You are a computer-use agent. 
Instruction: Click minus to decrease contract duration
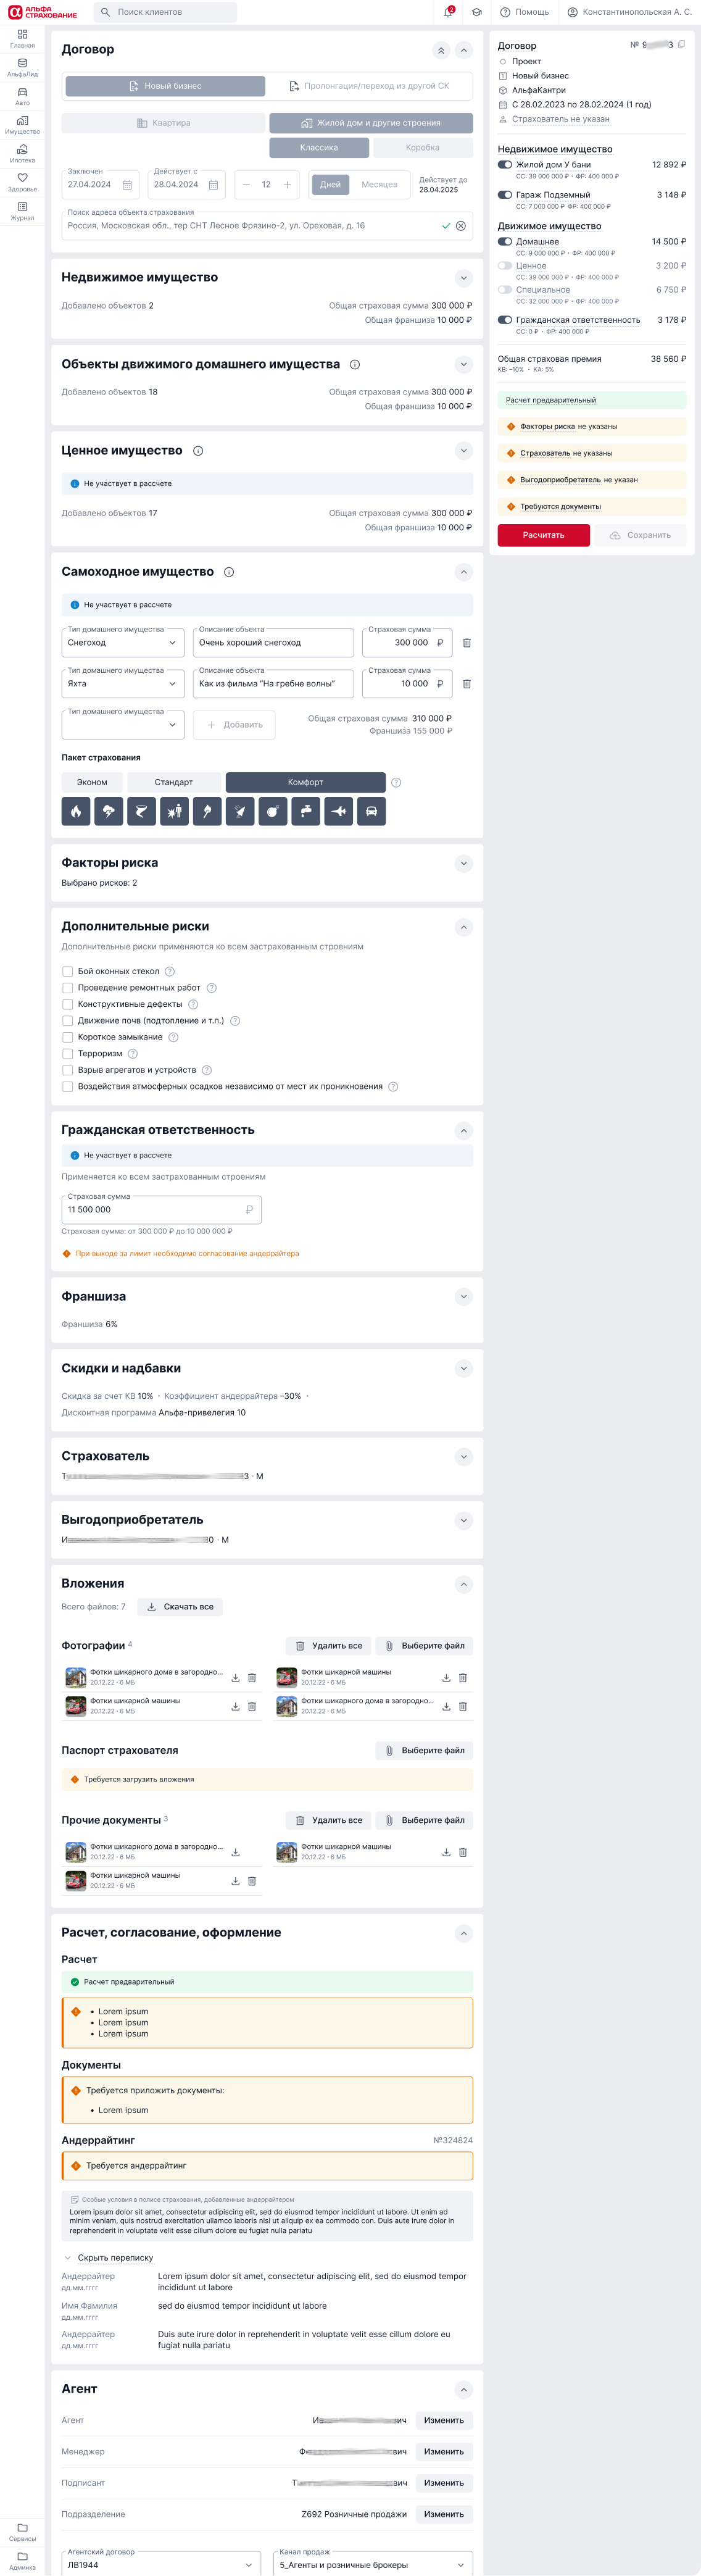click(x=246, y=185)
